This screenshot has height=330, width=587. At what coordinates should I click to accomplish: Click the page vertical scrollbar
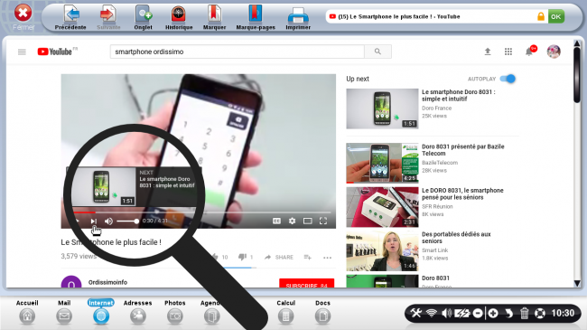(577, 75)
